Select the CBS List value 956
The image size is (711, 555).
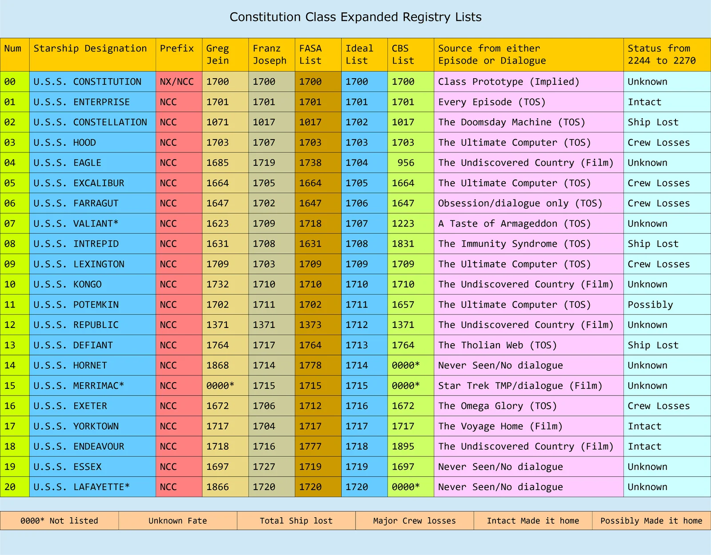click(x=405, y=163)
